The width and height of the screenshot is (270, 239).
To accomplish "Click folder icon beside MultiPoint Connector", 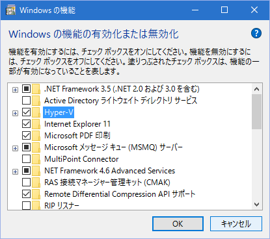I will pyautogui.click(x=36, y=159).
